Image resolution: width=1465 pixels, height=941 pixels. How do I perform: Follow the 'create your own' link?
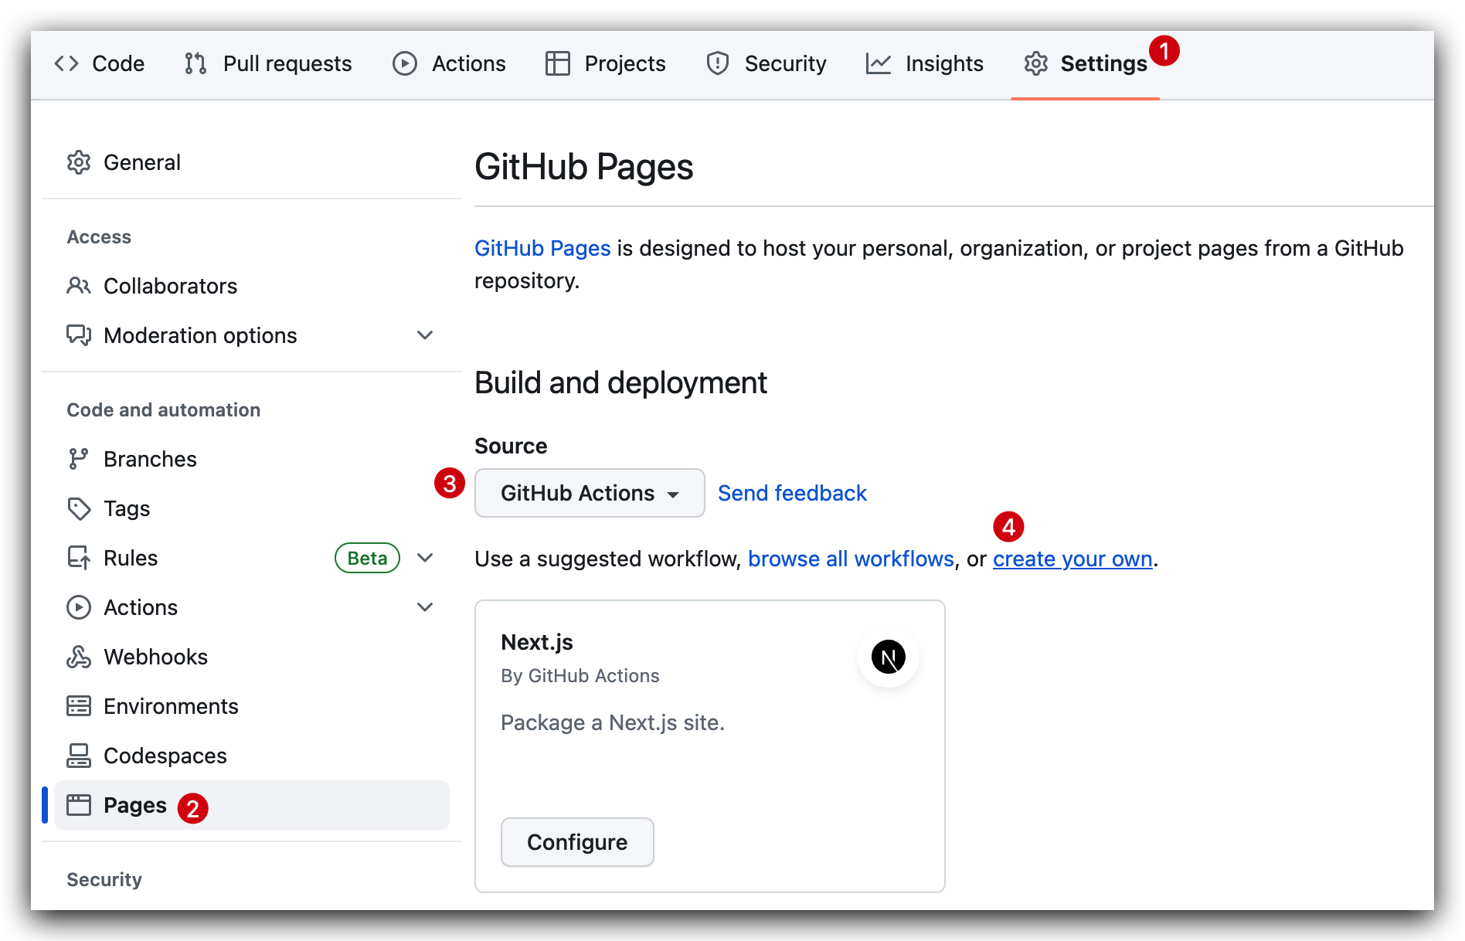coord(1072,559)
